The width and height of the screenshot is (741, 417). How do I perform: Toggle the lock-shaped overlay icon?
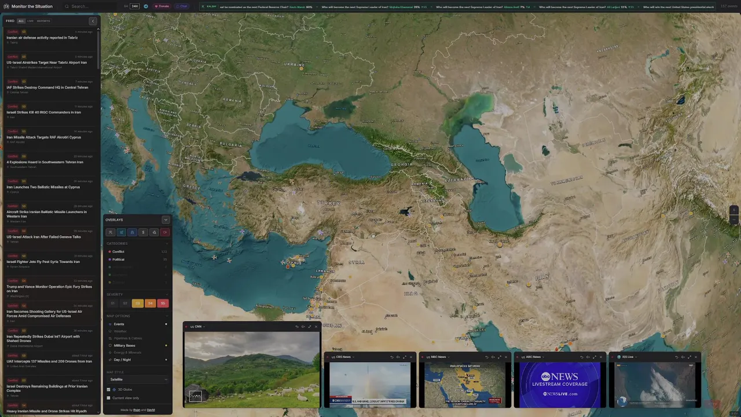coord(132,232)
